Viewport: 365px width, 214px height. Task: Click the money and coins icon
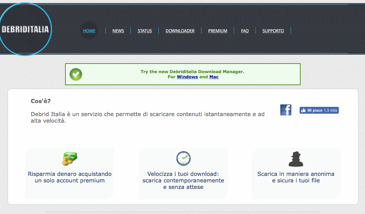pos(70,159)
